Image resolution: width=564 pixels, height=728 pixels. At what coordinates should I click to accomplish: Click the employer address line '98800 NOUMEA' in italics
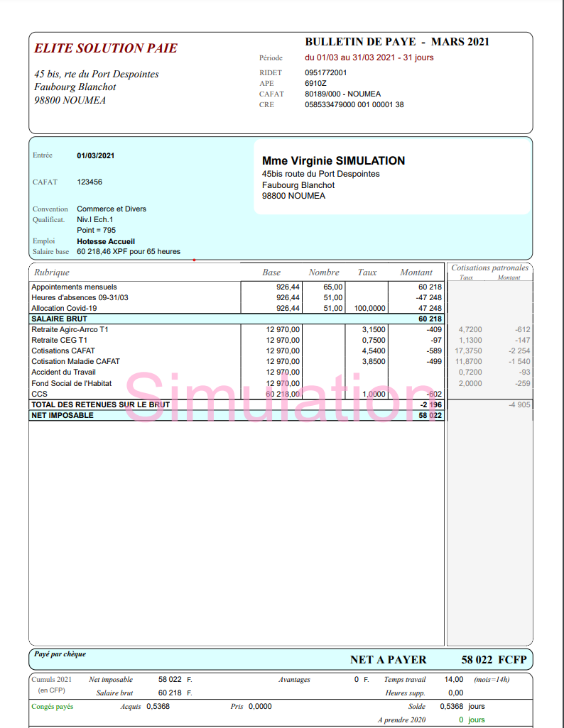[70, 100]
